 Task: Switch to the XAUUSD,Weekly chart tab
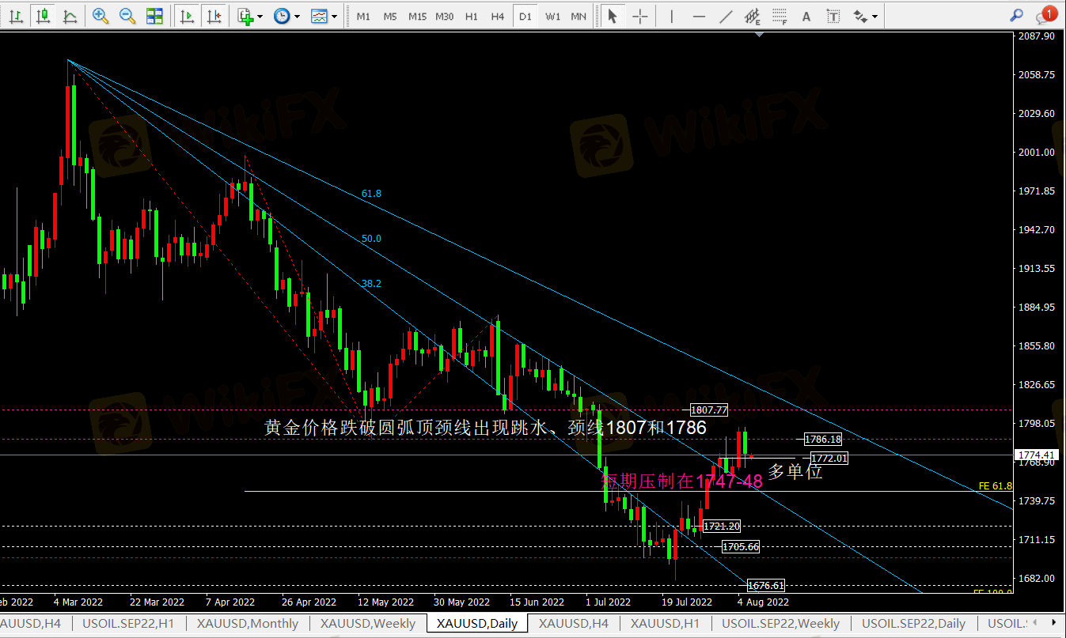[x=367, y=623]
